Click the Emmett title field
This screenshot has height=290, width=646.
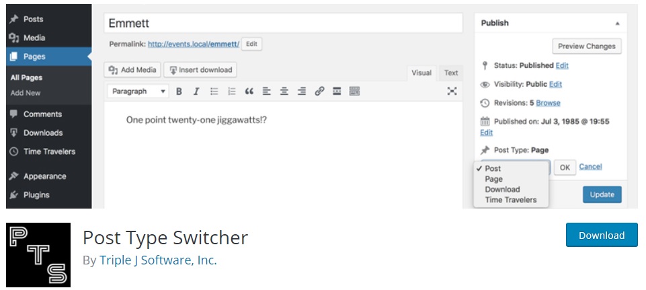[x=284, y=23]
